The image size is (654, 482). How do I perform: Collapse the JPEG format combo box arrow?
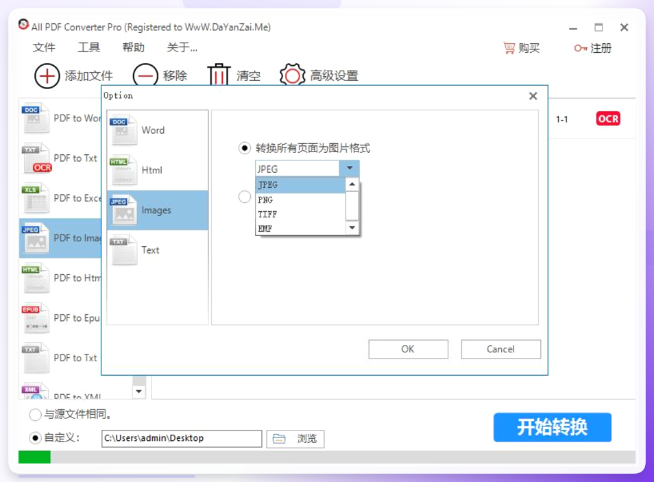tap(350, 168)
